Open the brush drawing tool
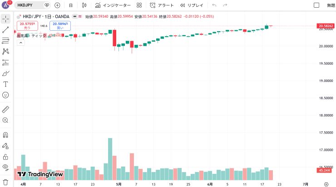The image size is (336, 187). pyautogui.click(x=5, y=73)
